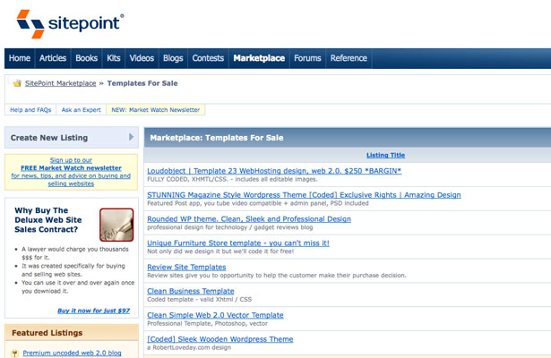Go to the Forums navigation tab
Viewport: 551px width, 358px height.
307,58
